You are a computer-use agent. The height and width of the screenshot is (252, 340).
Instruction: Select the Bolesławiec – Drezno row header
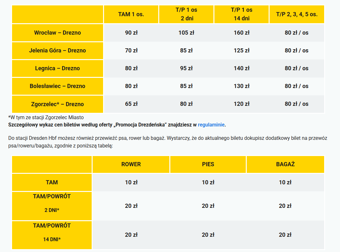point(57,86)
